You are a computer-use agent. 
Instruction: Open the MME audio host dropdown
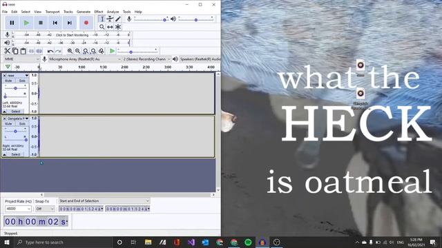(x=21, y=59)
